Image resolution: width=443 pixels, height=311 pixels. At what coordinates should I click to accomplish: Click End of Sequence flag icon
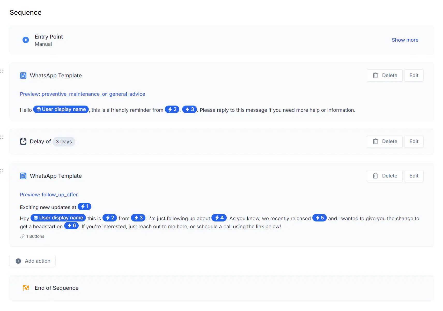tap(26, 288)
